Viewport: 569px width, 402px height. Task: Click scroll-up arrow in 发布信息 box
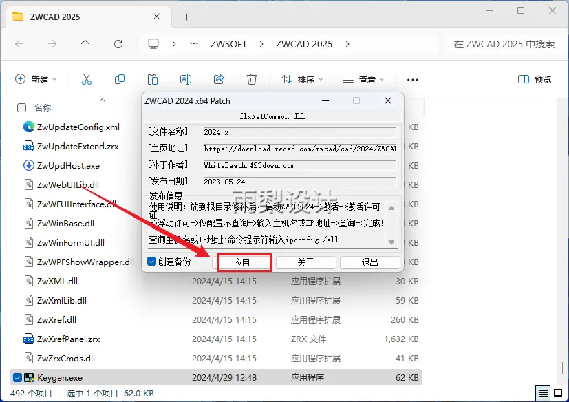pos(391,208)
